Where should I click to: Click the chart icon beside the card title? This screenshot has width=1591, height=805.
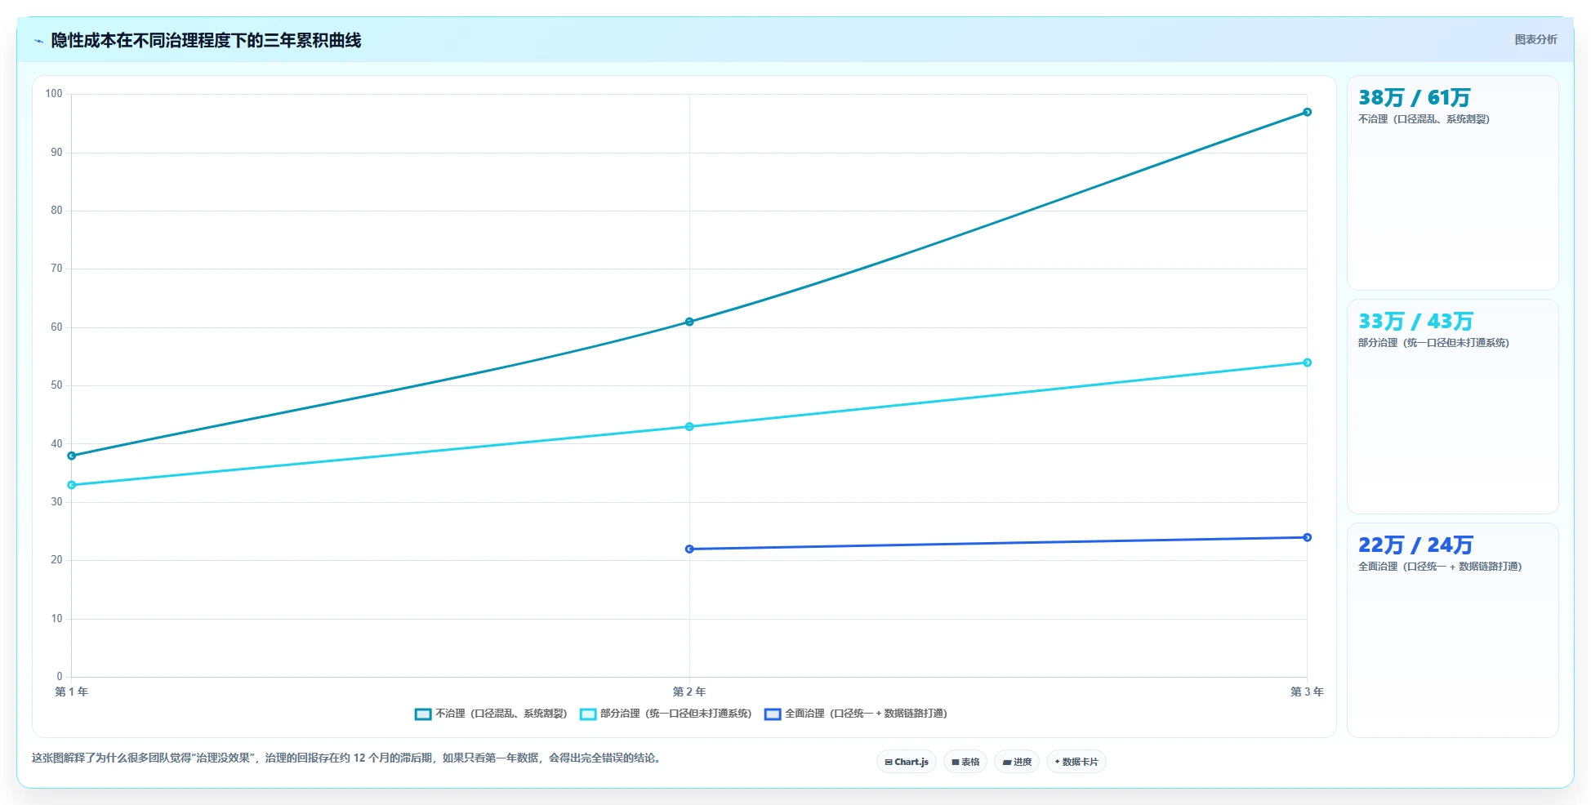[38, 41]
